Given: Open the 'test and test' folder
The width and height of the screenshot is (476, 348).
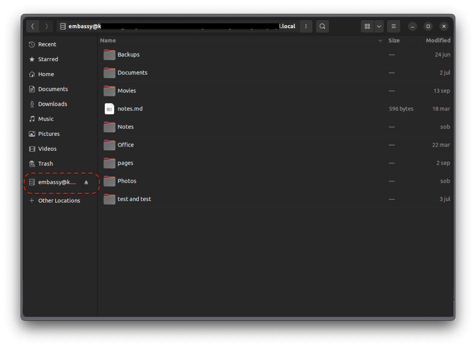Looking at the screenshot, I should (134, 199).
